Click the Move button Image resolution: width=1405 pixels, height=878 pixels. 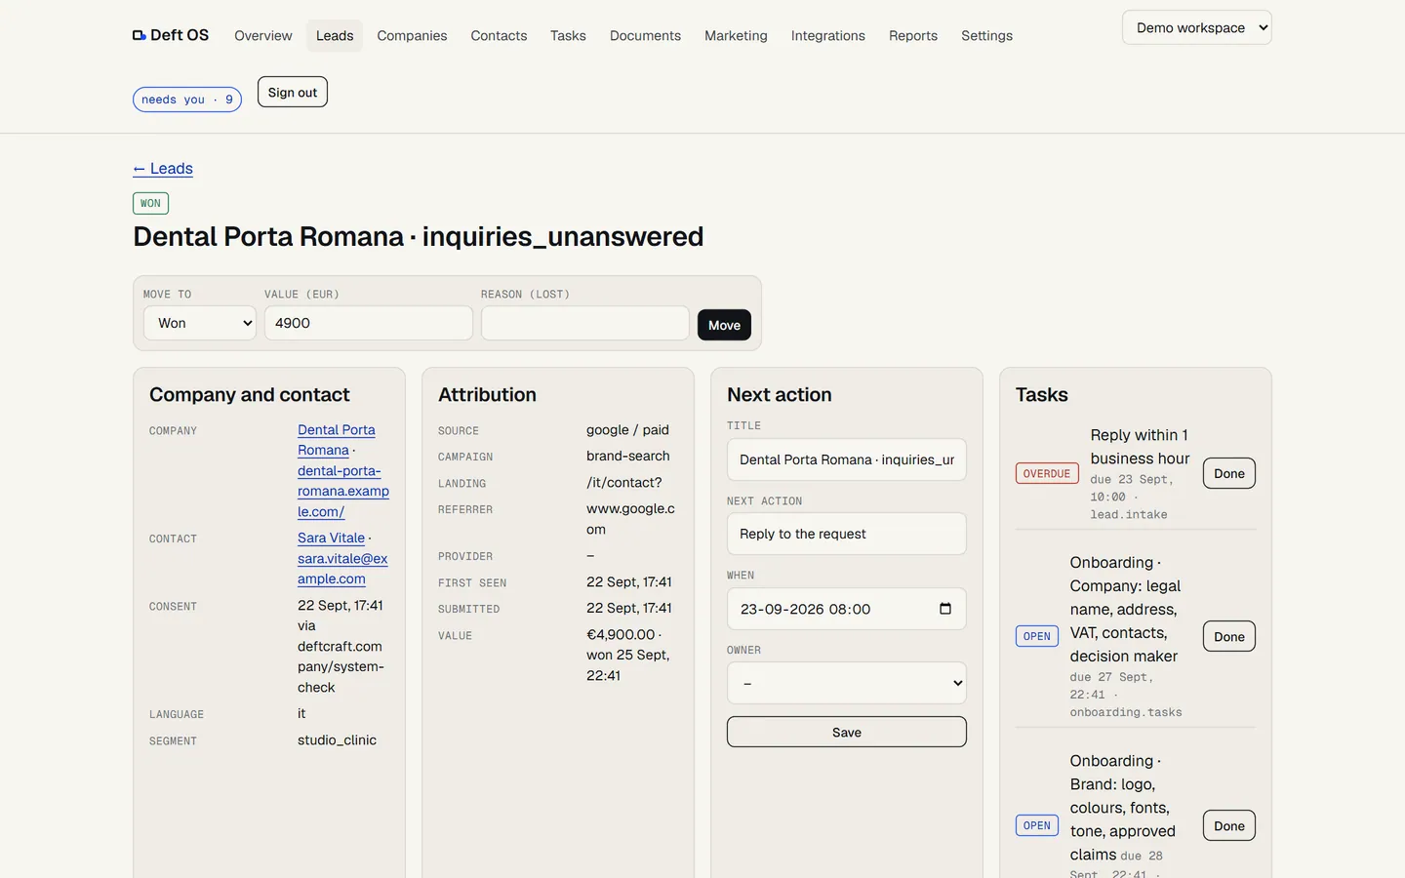[724, 325]
